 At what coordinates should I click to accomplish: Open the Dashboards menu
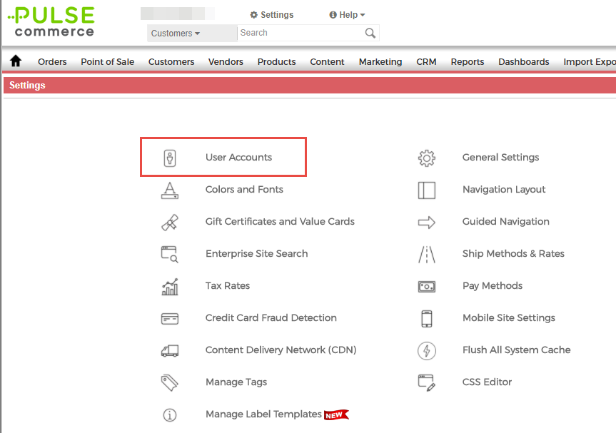pos(524,61)
